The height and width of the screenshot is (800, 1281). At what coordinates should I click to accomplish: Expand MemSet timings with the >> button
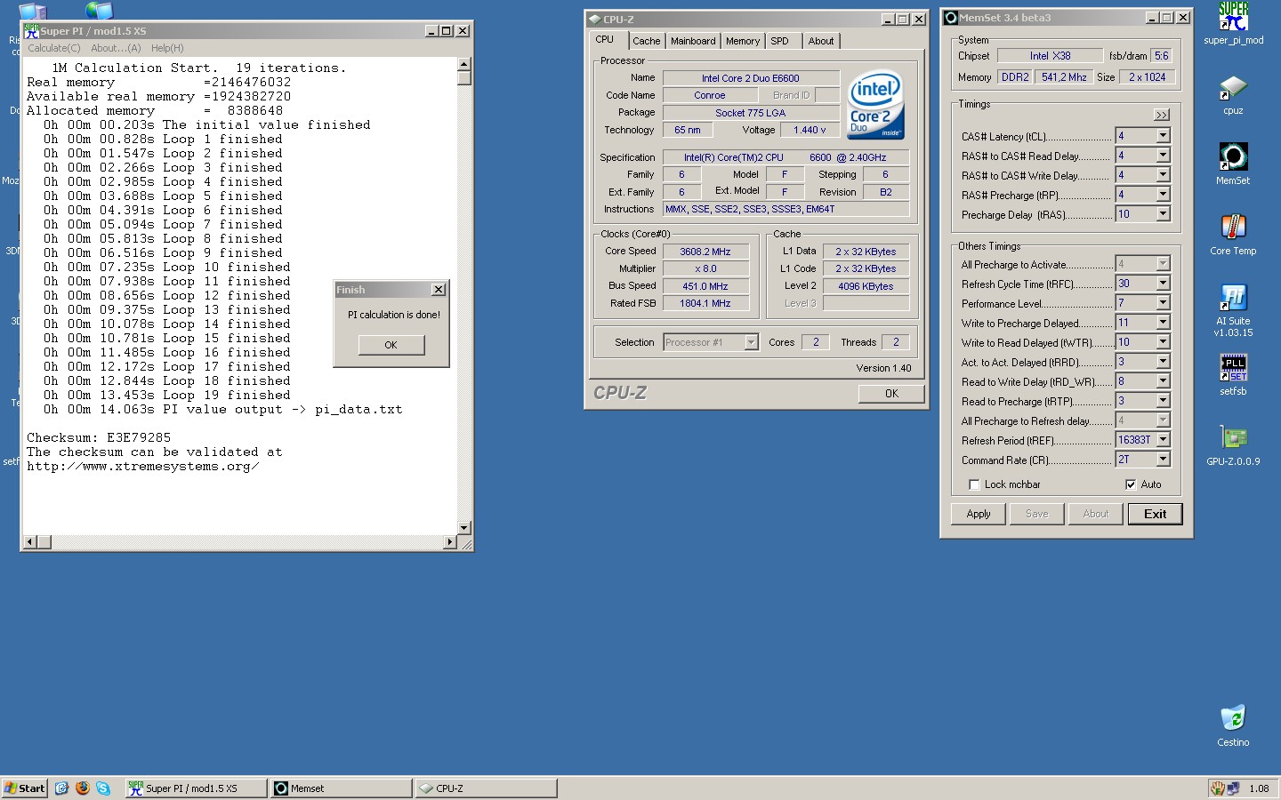coord(1162,115)
